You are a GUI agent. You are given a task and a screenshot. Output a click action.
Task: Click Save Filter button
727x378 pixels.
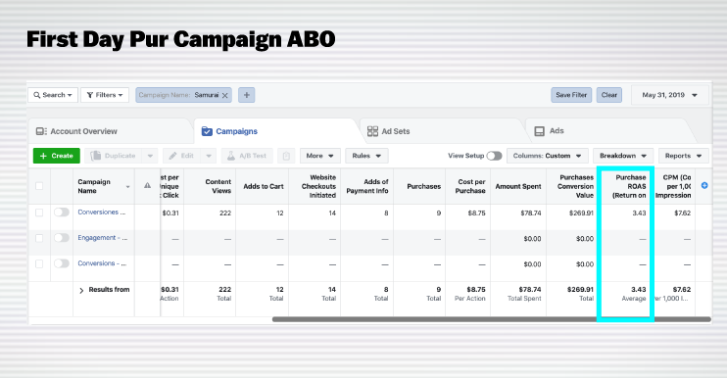tap(571, 95)
